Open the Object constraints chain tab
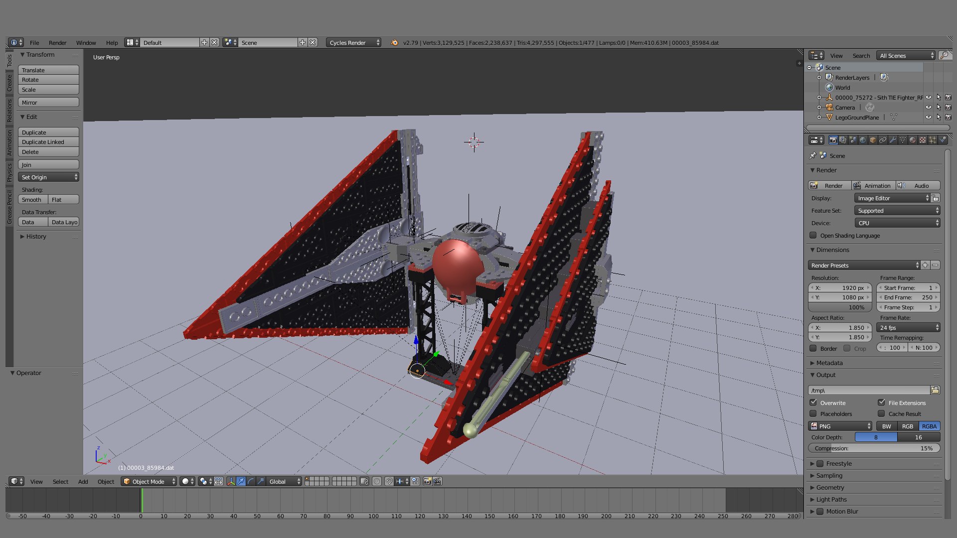 coord(883,140)
